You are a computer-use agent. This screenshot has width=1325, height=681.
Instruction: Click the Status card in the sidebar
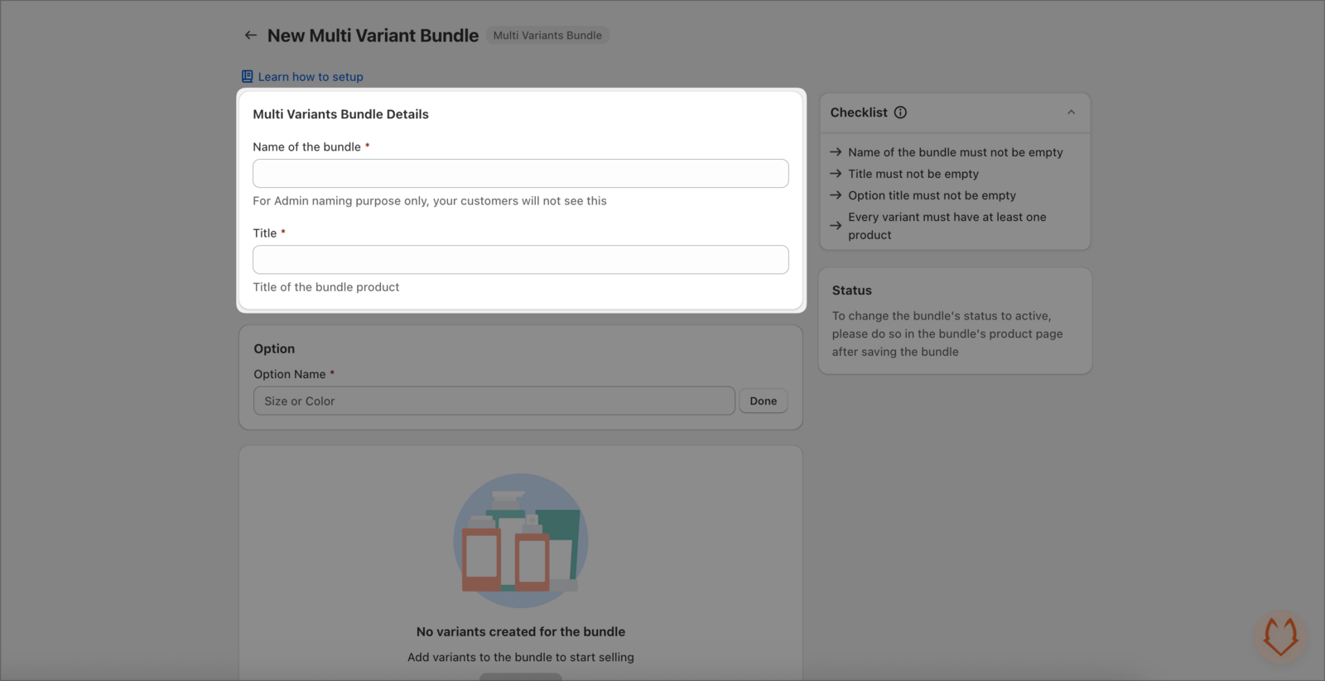coord(954,321)
